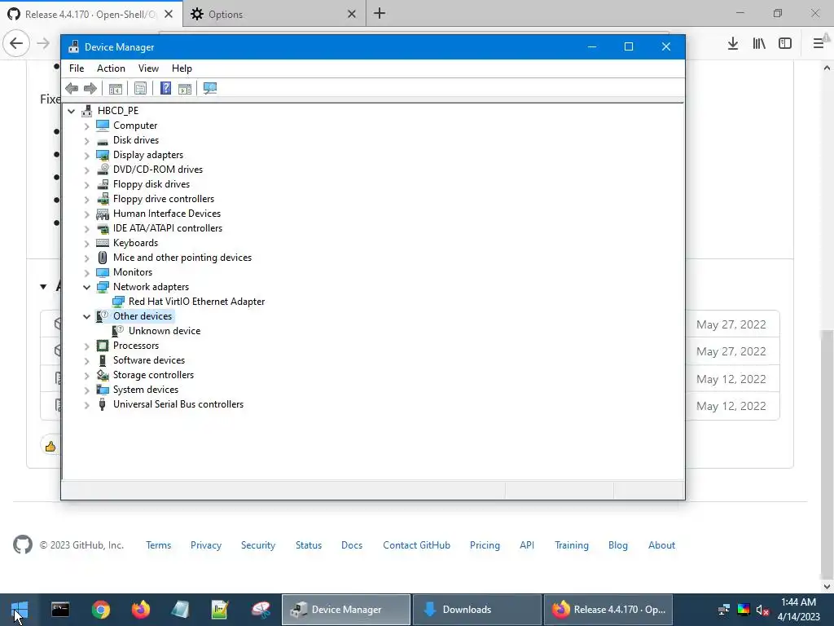Expand the System devices category

(x=86, y=390)
